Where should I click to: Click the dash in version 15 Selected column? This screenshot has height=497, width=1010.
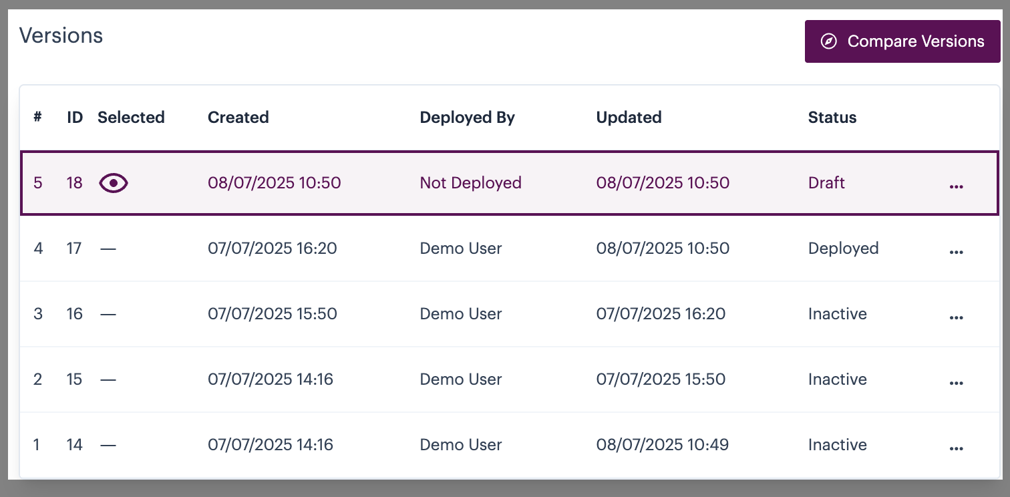point(108,379)
